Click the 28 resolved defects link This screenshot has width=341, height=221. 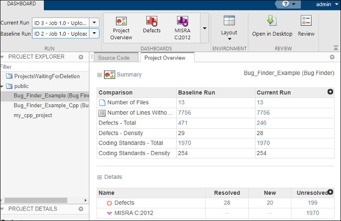pyautogui.click(x=227, y=203)
